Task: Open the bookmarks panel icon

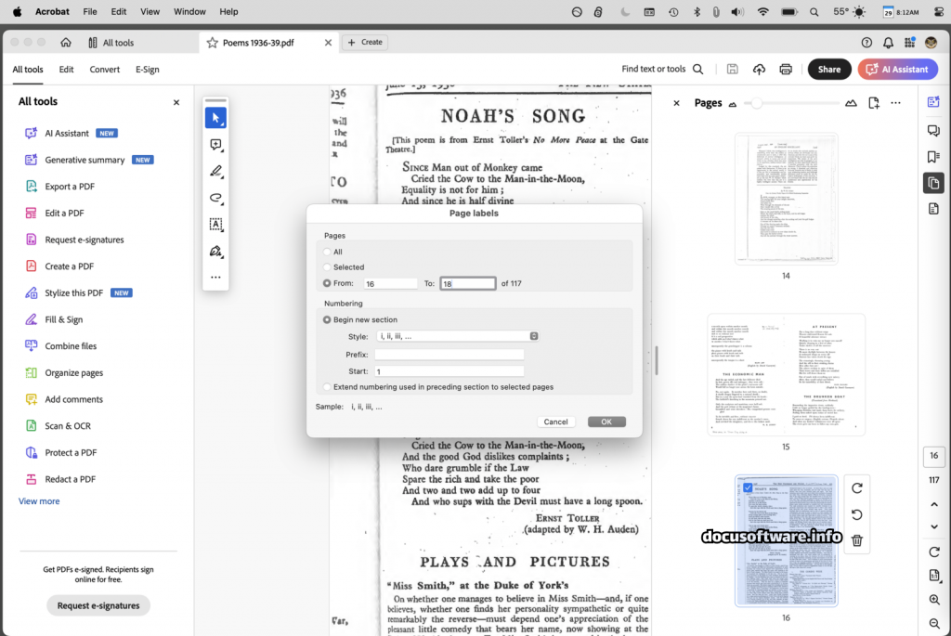Action: (933, 157)
